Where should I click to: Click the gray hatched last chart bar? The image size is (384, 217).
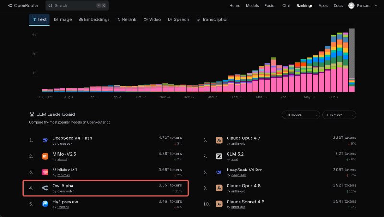coord(352,53)
